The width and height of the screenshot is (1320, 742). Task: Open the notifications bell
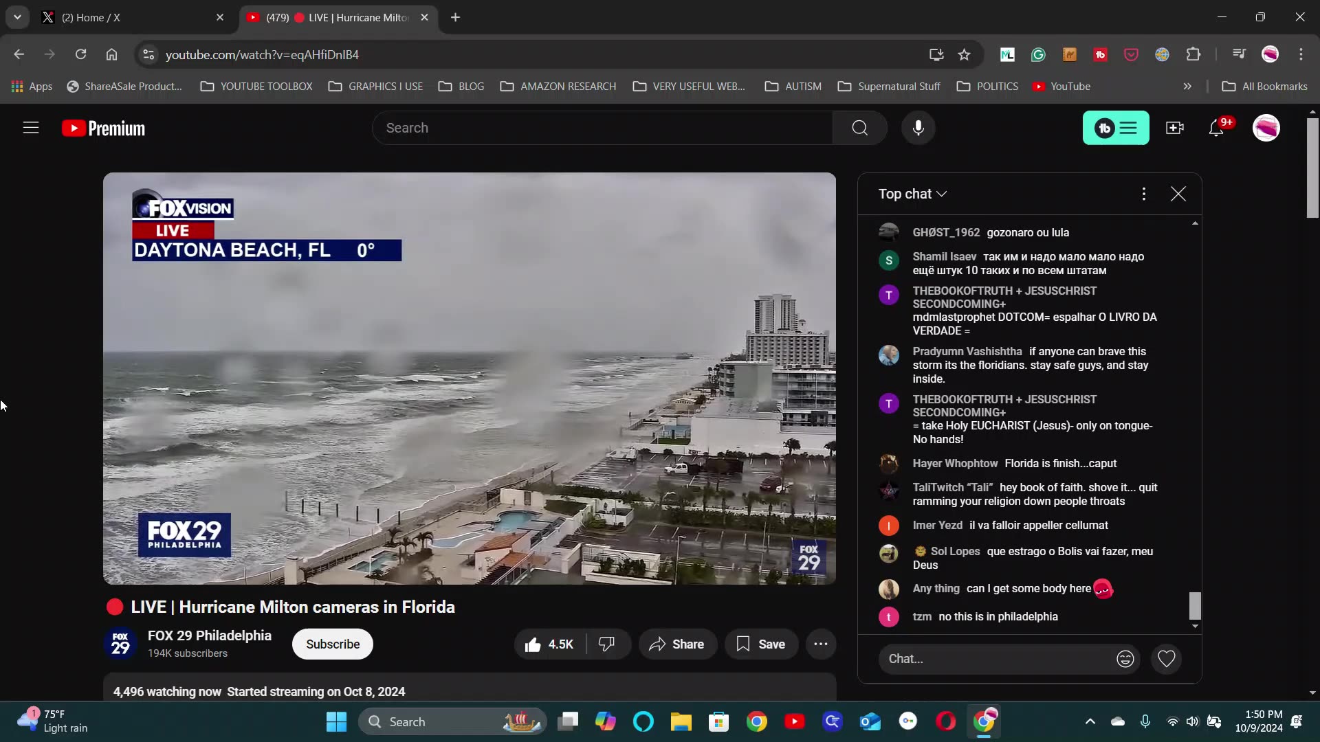pyautogui.click(x=1217, y=128)
